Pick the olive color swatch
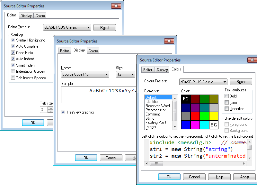This screenshot has width=257, height=193. tap(214, 99)
